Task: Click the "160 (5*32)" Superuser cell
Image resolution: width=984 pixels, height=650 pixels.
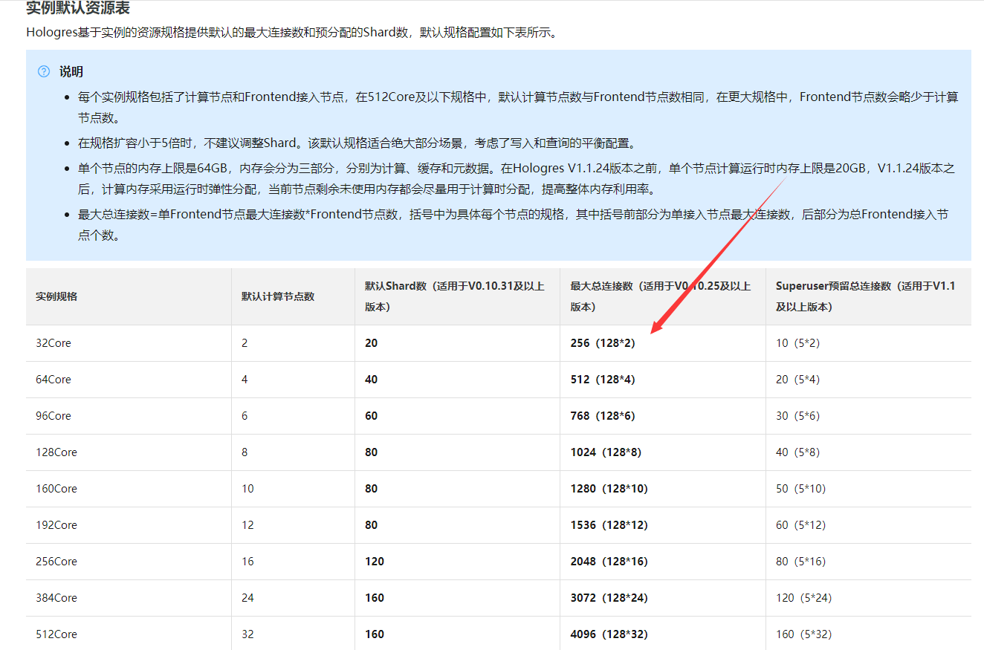Action: pos(804,634)
